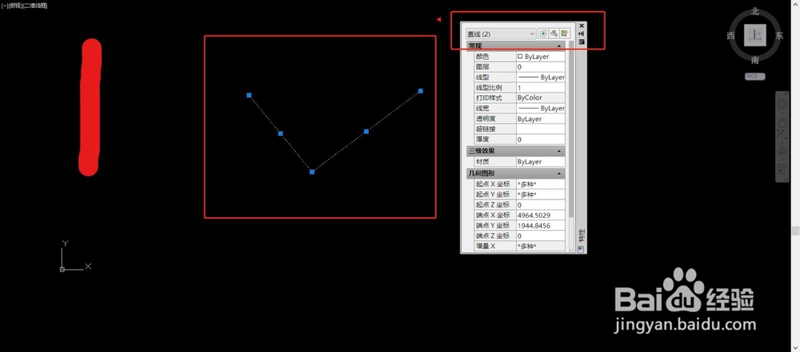Open the 直线 (2) object type dropdown
Viewport: 800px width, 352px height.
(501, 34)
